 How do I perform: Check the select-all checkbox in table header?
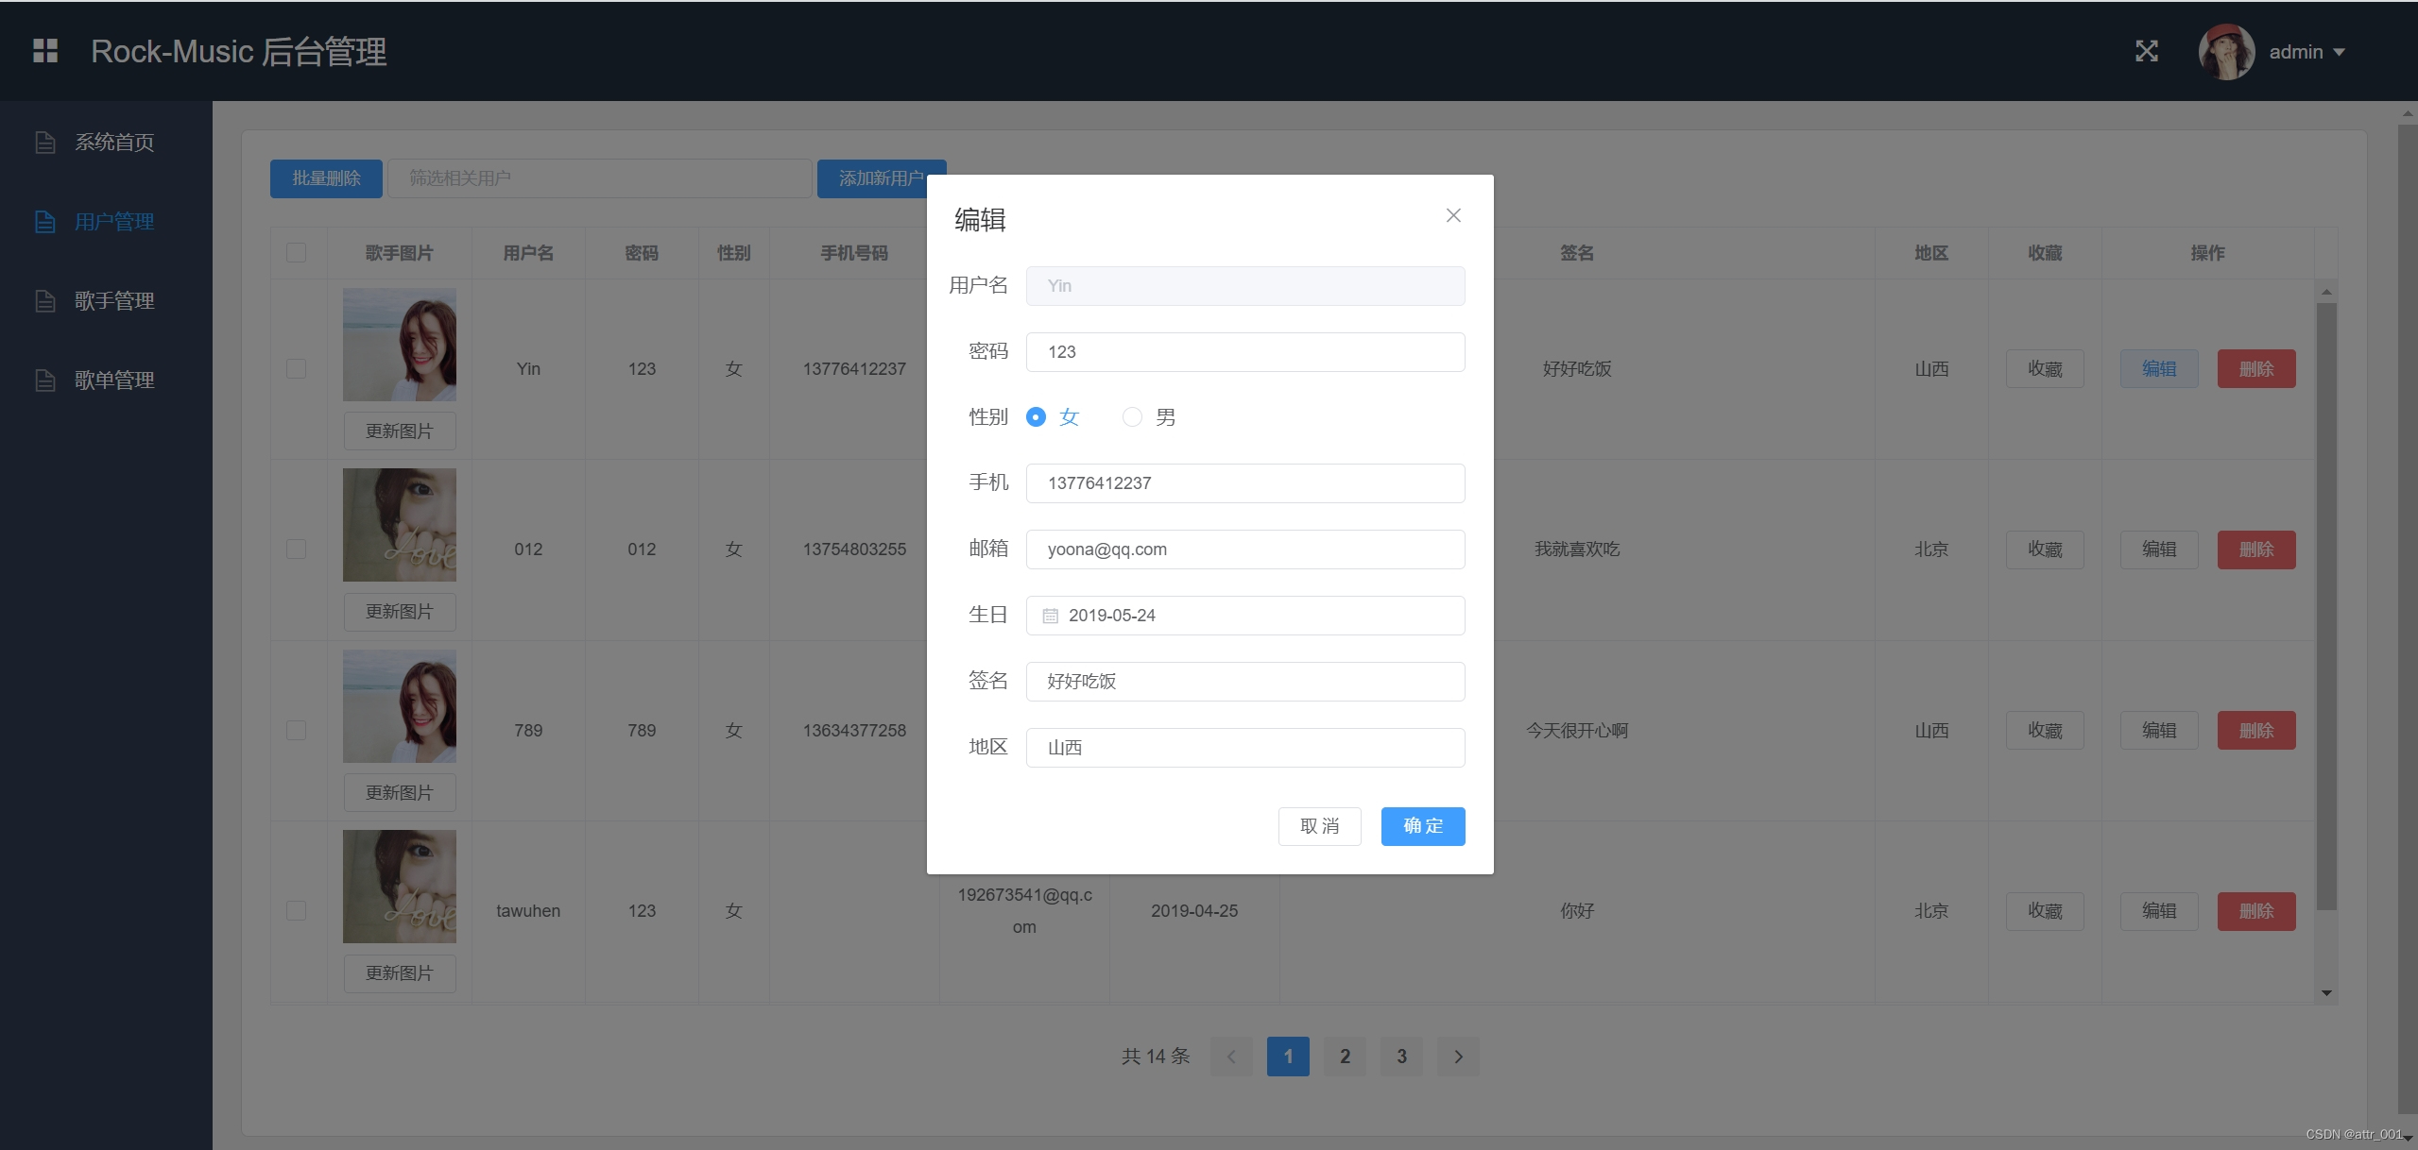[296, 252]
